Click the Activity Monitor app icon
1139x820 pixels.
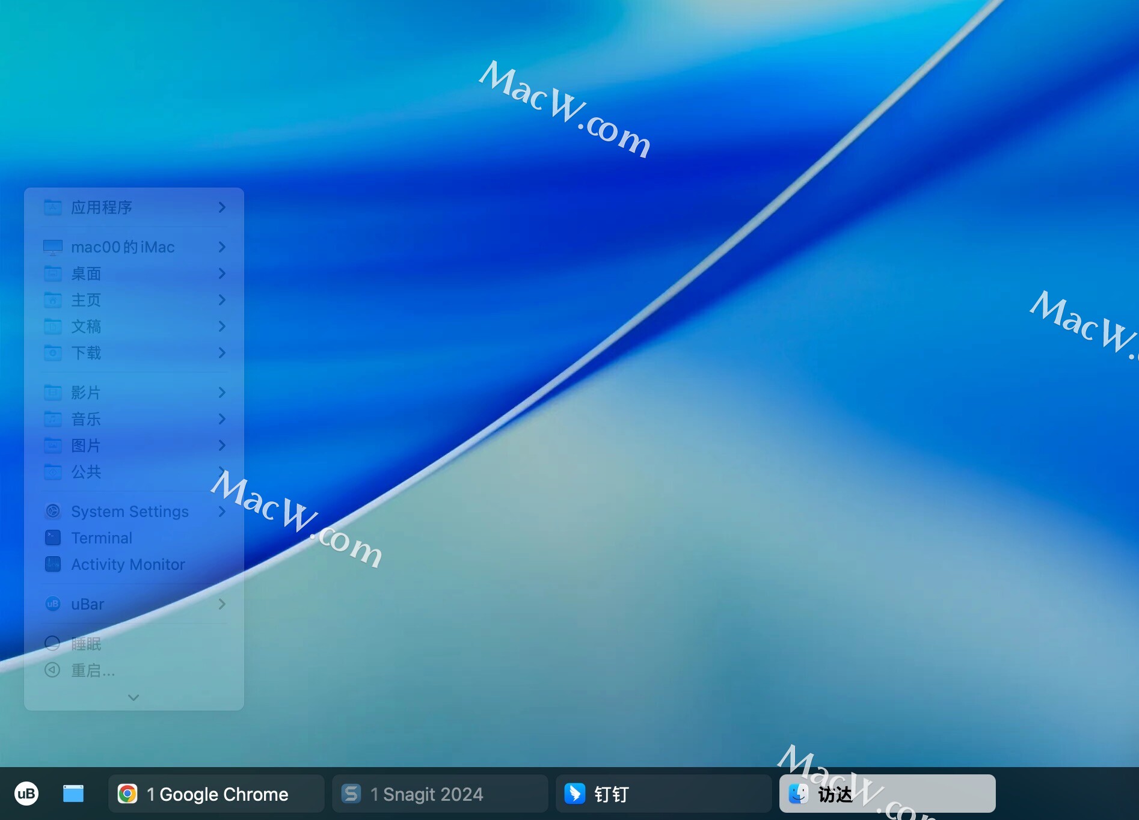(53, 565)
